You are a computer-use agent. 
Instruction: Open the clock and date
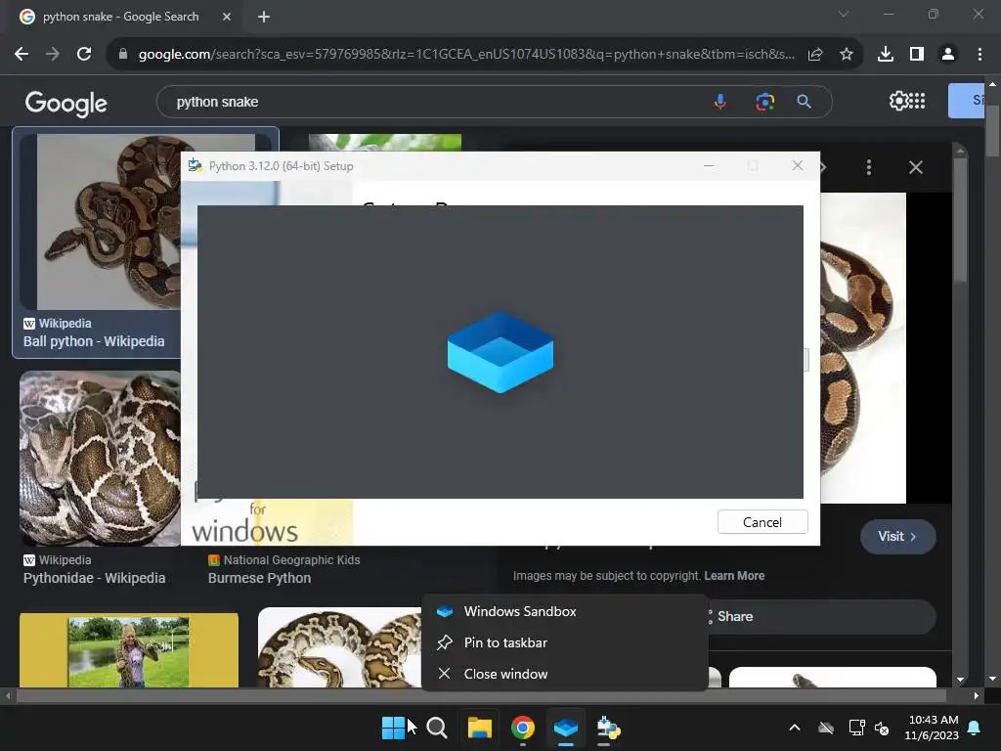pos(932,728)
